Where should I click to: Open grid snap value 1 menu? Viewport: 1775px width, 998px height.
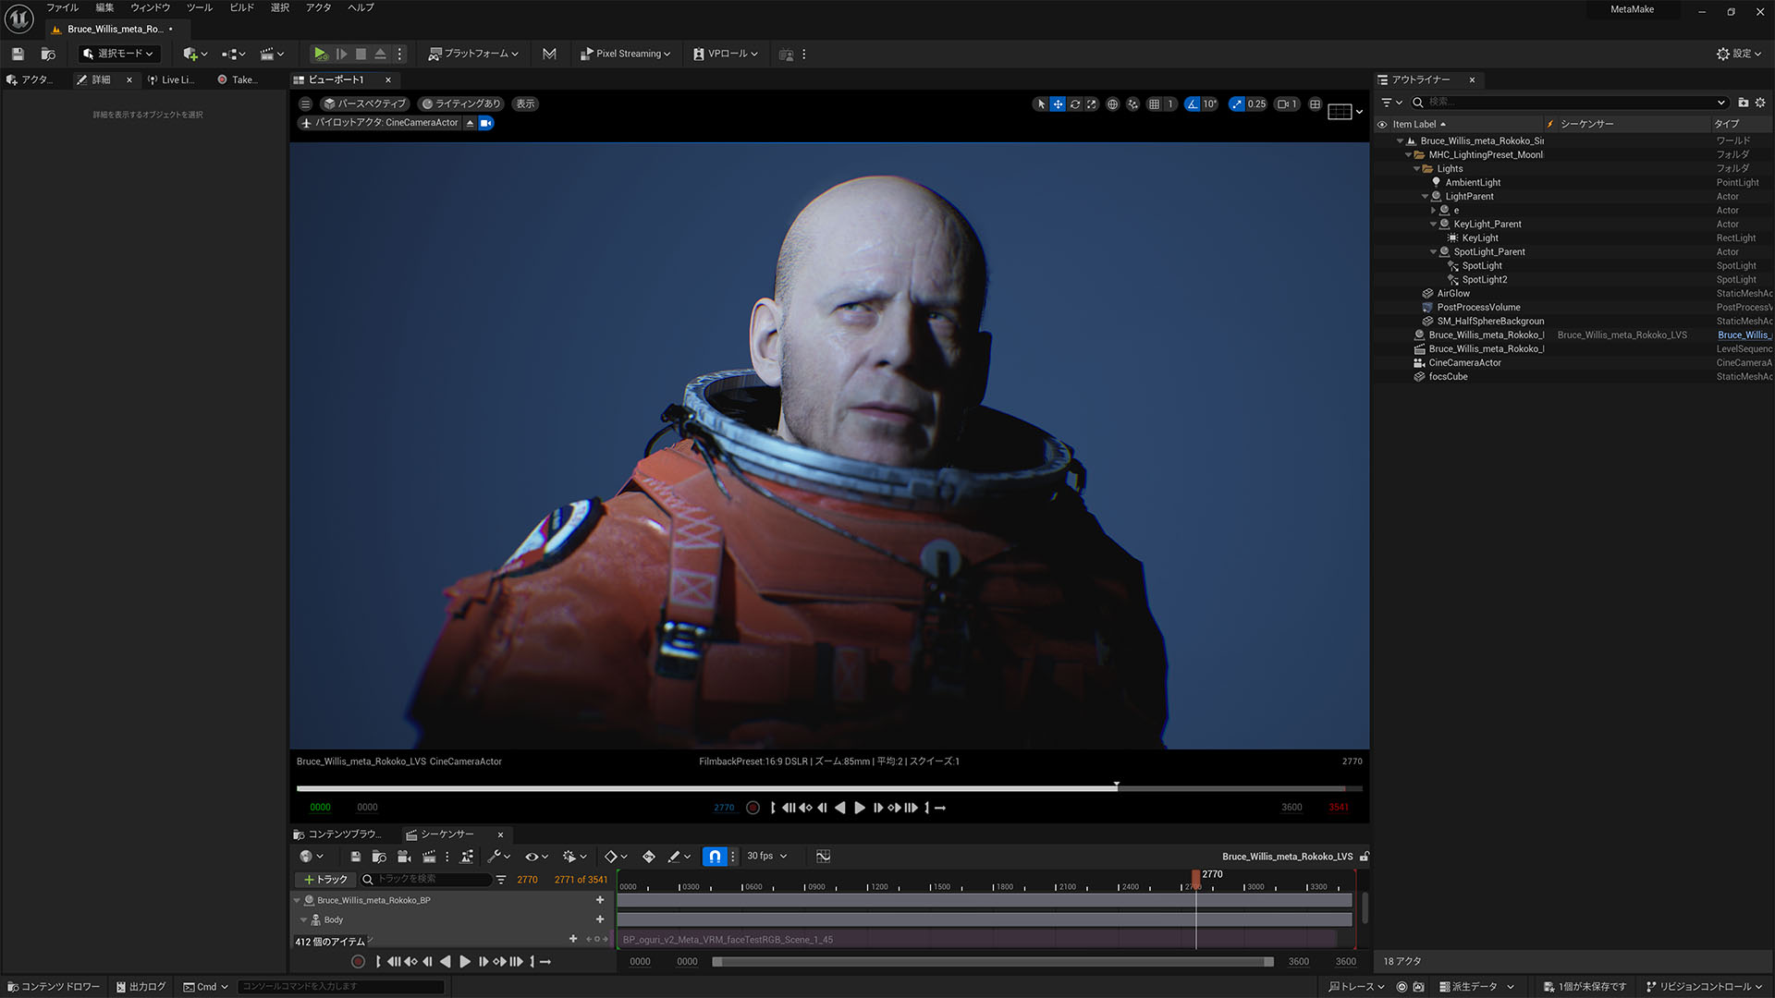[x=1170, y=104]
